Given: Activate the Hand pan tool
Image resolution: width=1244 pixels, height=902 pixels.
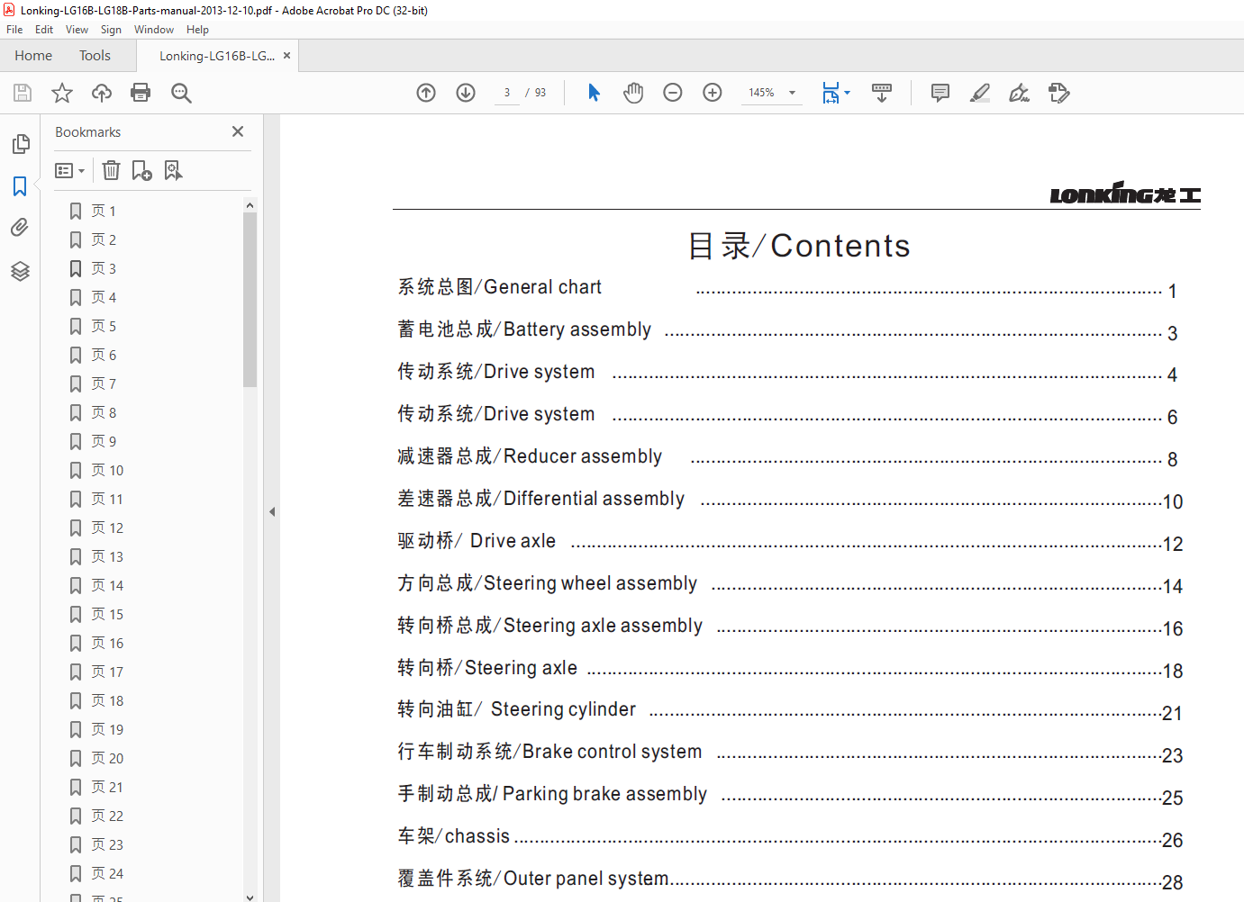Looking at the screenshot, I should coord(633,93).
